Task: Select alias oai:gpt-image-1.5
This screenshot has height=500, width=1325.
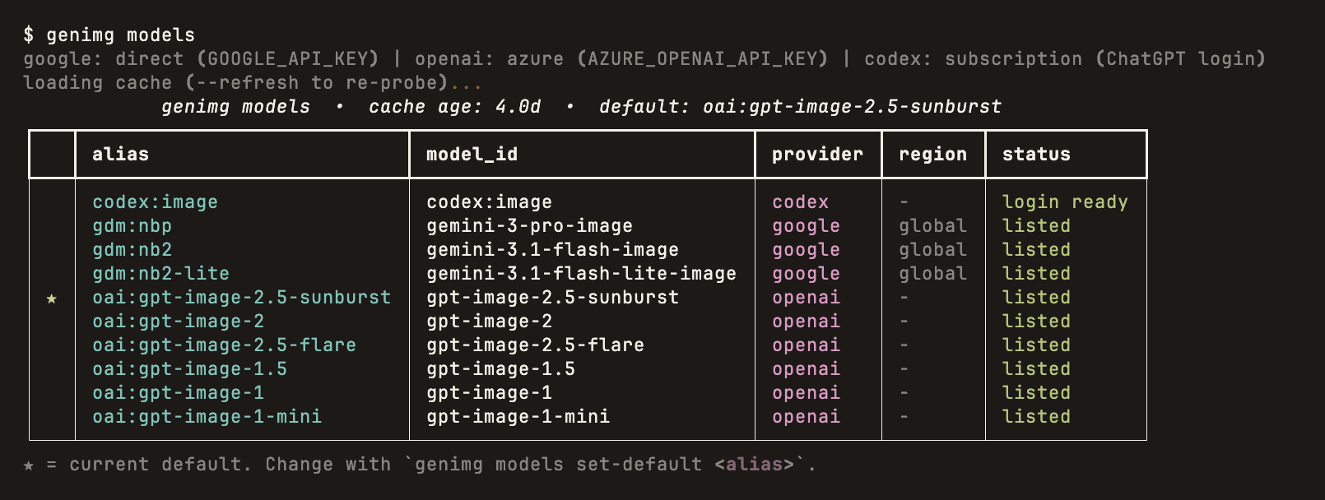Action: coord(189,369)
